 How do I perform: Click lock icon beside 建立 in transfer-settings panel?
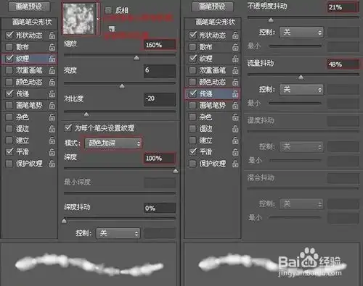point(235,140)
